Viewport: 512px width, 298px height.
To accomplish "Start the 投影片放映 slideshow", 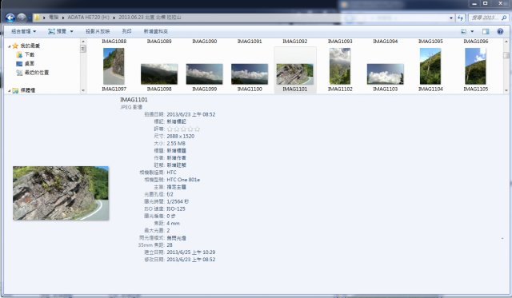I will click(98, 31).
